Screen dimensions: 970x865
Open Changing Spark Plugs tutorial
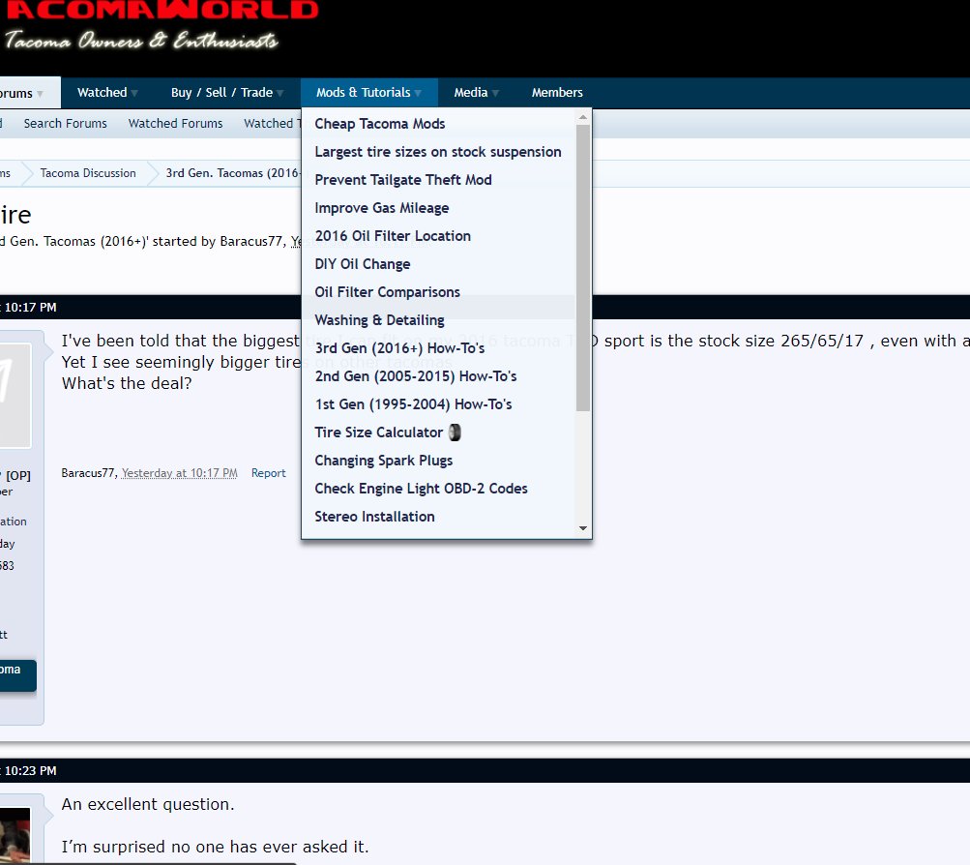click(384, 461)
